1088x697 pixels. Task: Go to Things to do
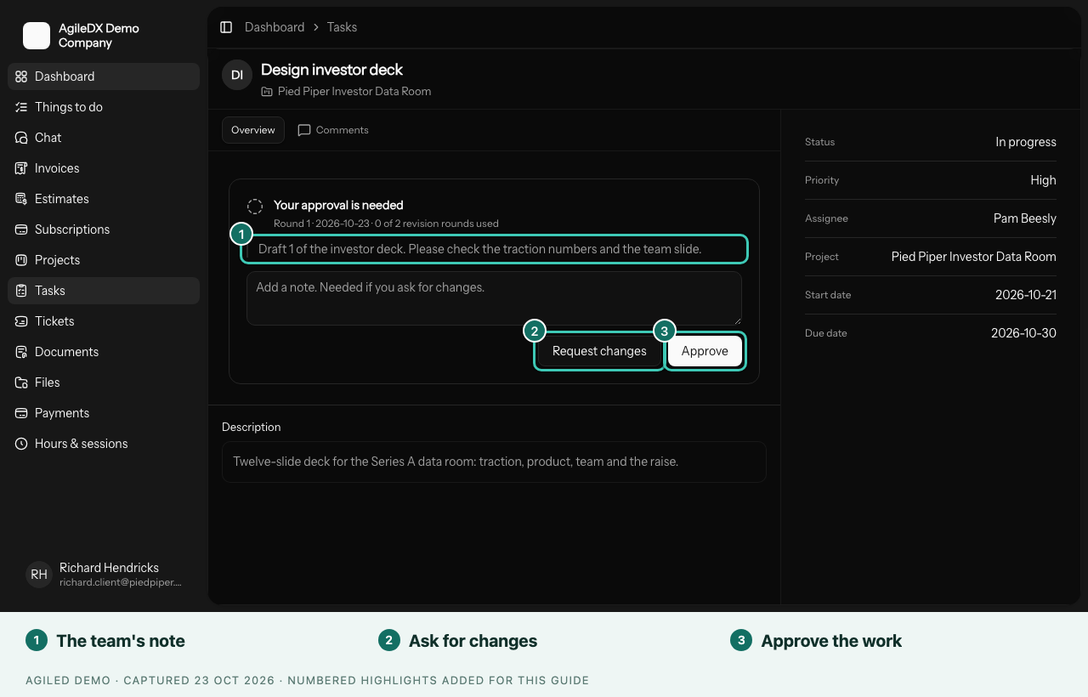click(104, 107)
